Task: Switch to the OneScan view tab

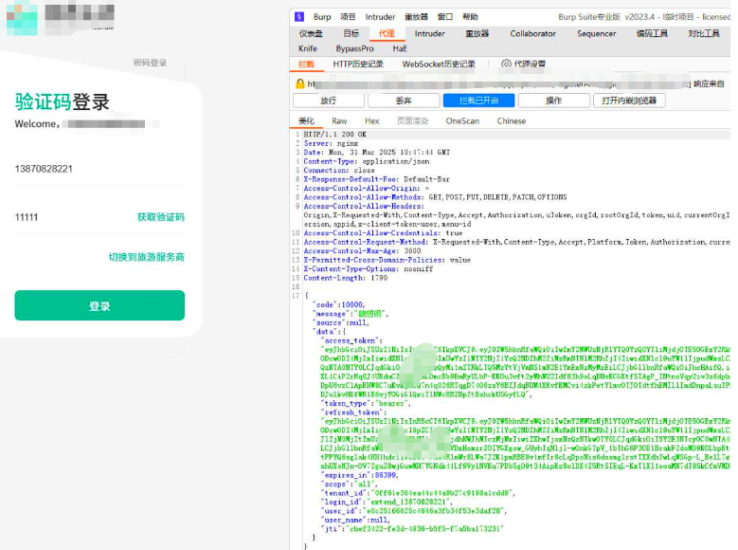Action: point(462,120)
